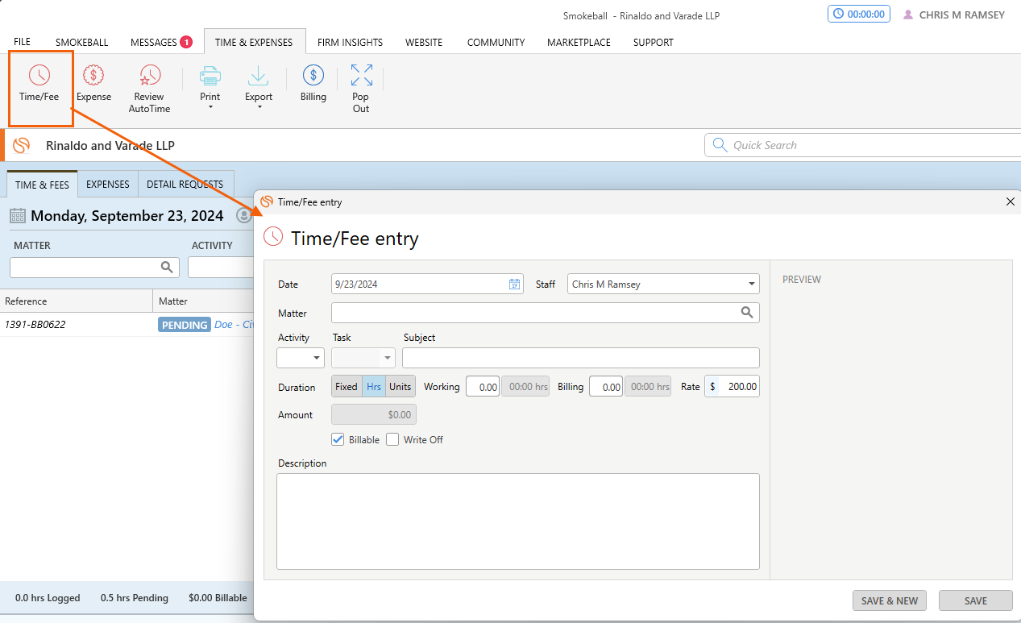Select the Fixed duration mode

[347, 387]
